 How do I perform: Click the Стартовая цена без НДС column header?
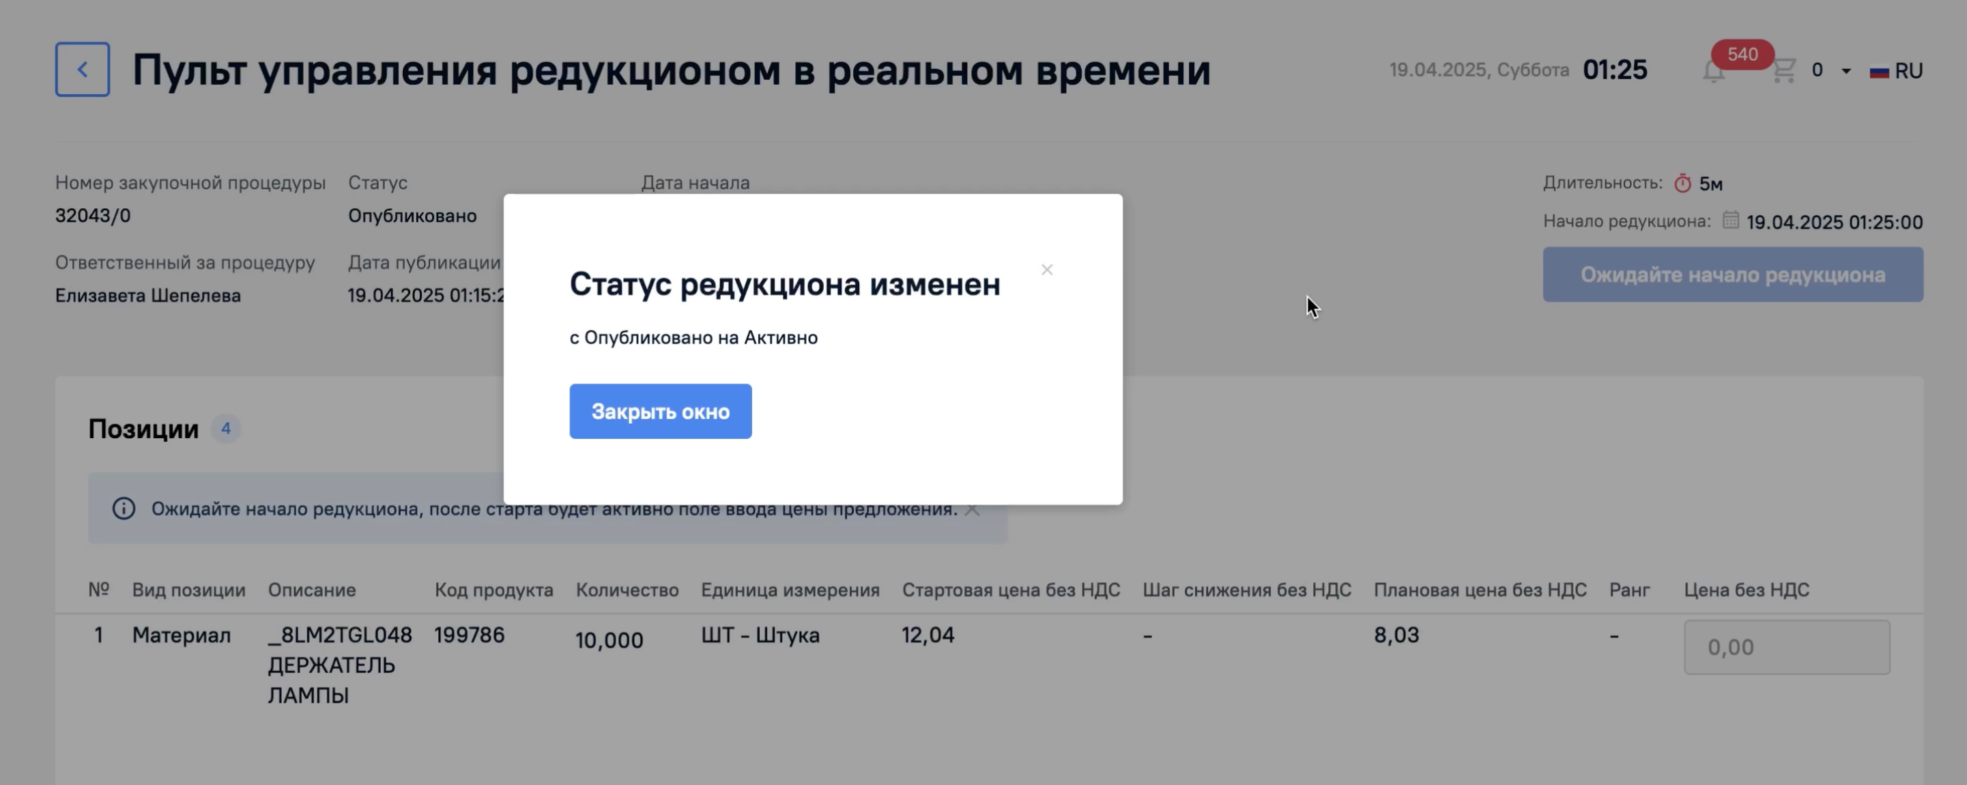point(1011,590)
